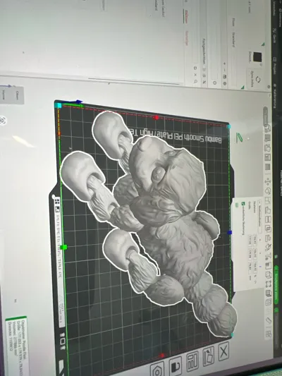Click the size field showing 79.84
This screenshot has width=282, height=376.
point(250,268)
